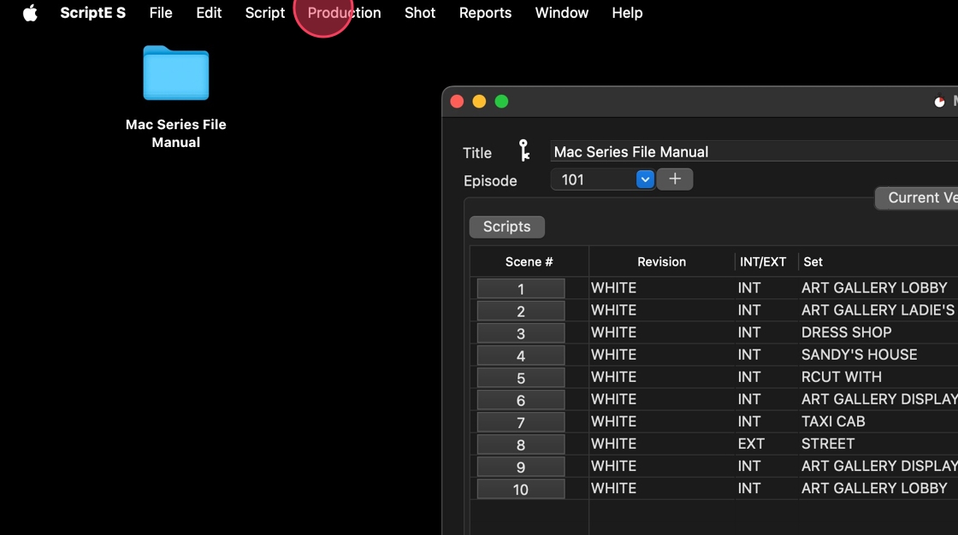The height and width of the screenshot is (535, 958).
Task: Click the Scripts button
Action: [x=506, y=226]
